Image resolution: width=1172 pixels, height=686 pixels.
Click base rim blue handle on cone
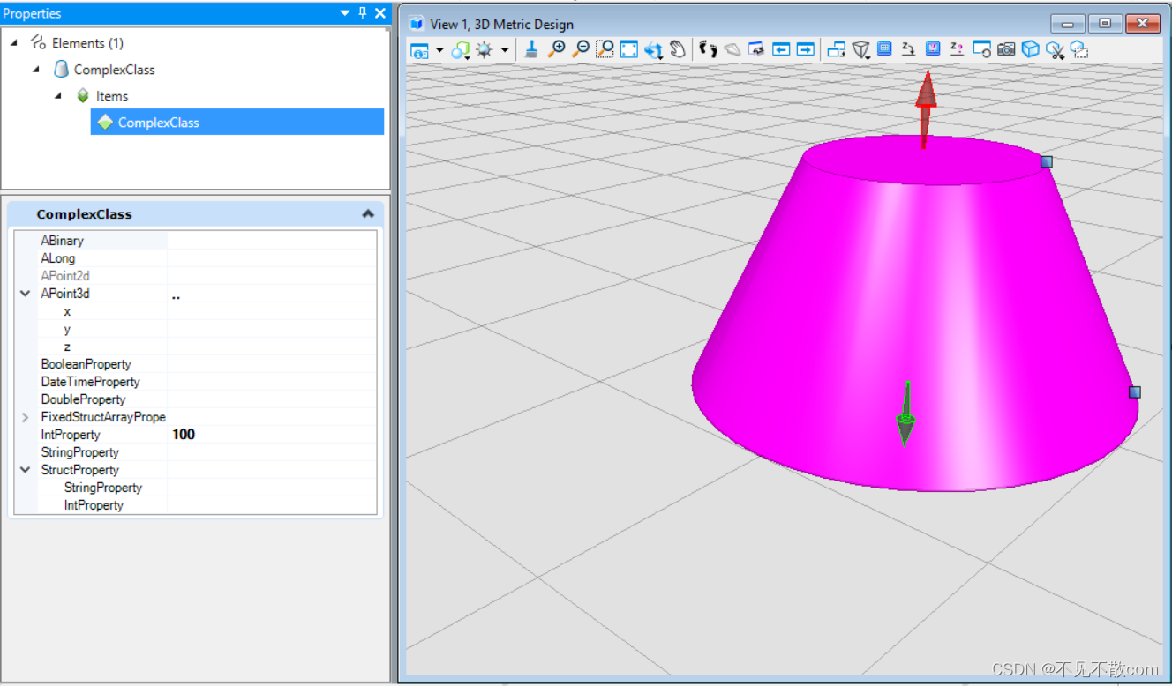click(x=1134, y=391)
